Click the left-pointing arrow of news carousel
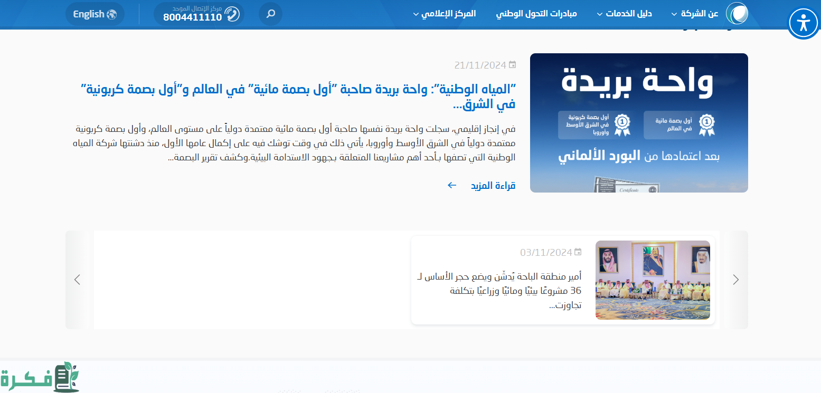This screenshot has width=821, height=393. [x=78, y=280]
